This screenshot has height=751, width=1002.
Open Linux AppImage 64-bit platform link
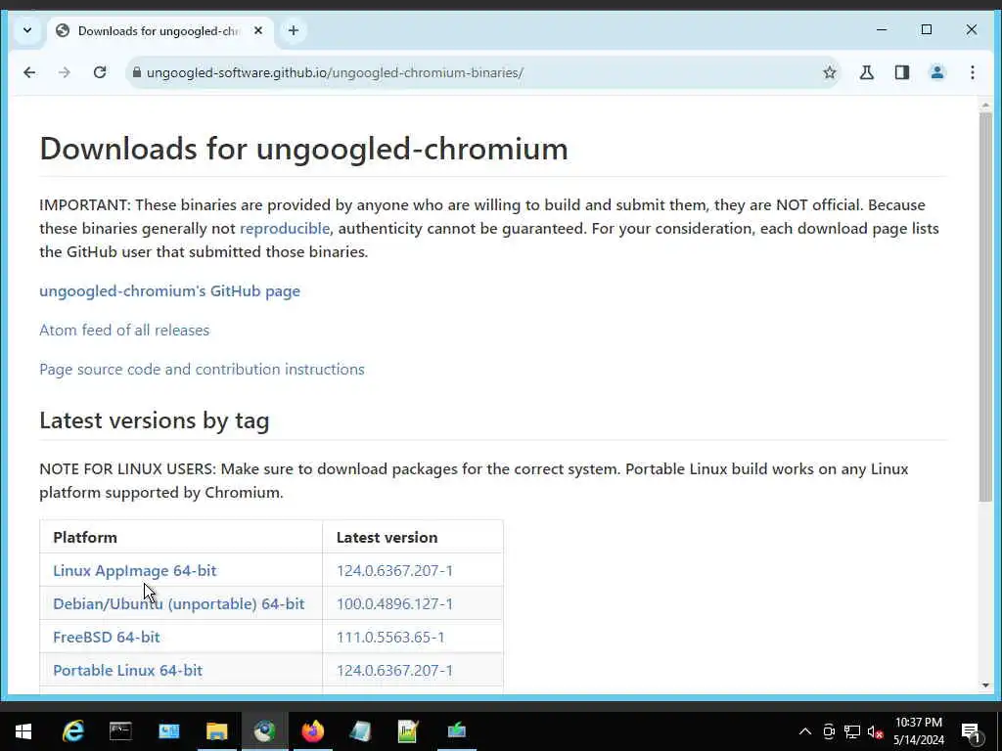pos(135,570)
